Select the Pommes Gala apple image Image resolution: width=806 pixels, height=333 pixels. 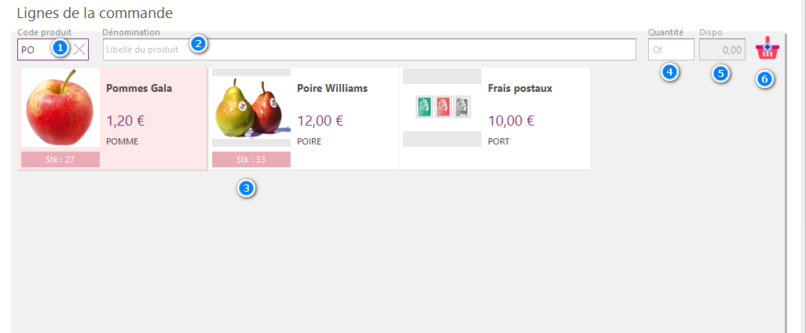point(60,108)
